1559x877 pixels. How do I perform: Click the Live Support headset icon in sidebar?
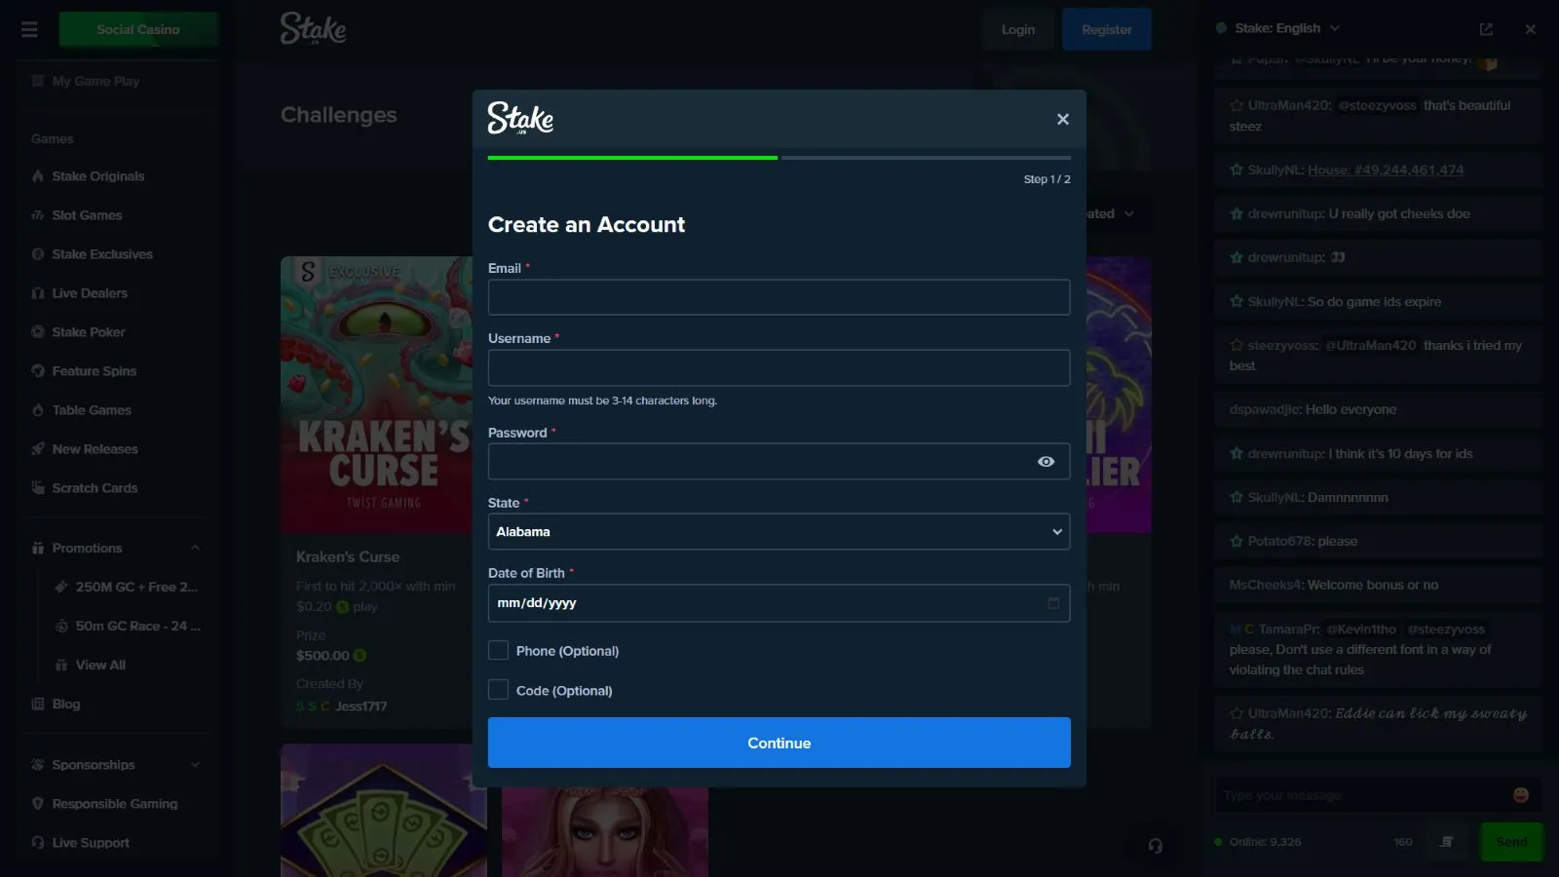click(x=38, y=843)
